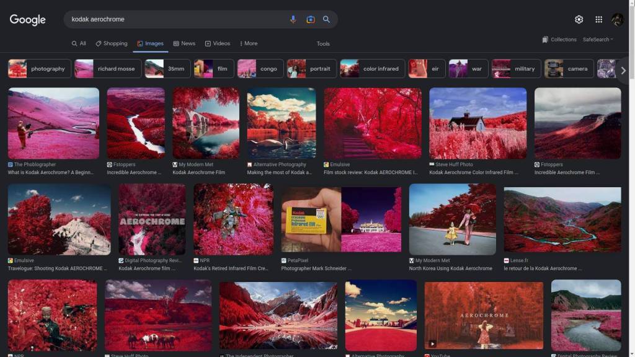Open the Phoblographer pink valley thumbnail
The width and height of the screenshot is (635, 357).
point(53,123)
